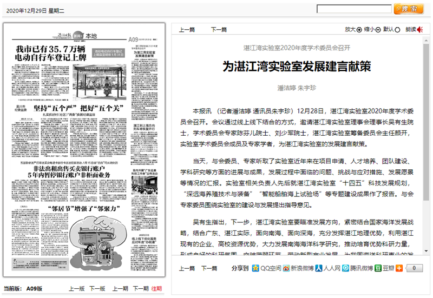
Task: Click scrollbar up arrow in article panel
Action: [426, 41]
